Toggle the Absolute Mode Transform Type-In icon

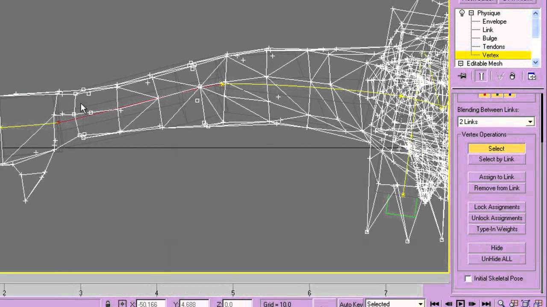click(122, 304)
